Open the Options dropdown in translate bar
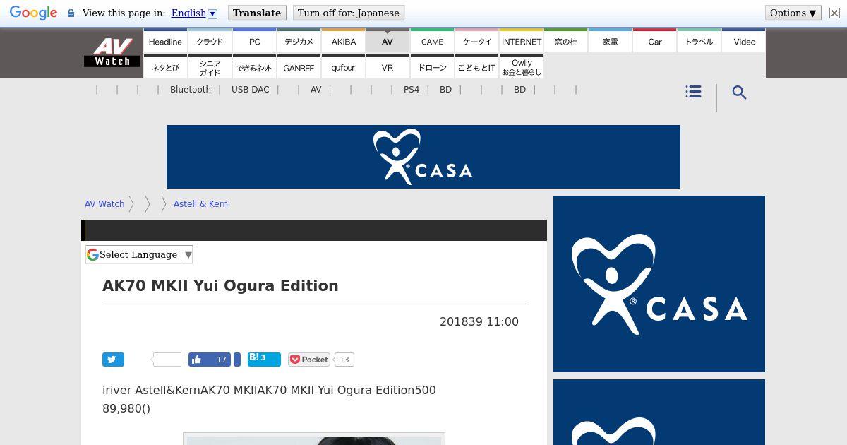847x445 pixels. 793,13
